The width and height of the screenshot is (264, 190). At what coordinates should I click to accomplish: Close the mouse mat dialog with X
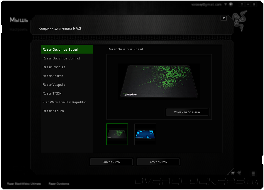tap(224, 18)
